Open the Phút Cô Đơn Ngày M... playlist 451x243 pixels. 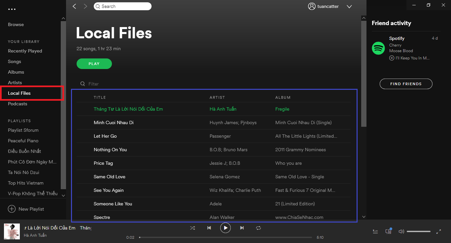pos(32,162)
